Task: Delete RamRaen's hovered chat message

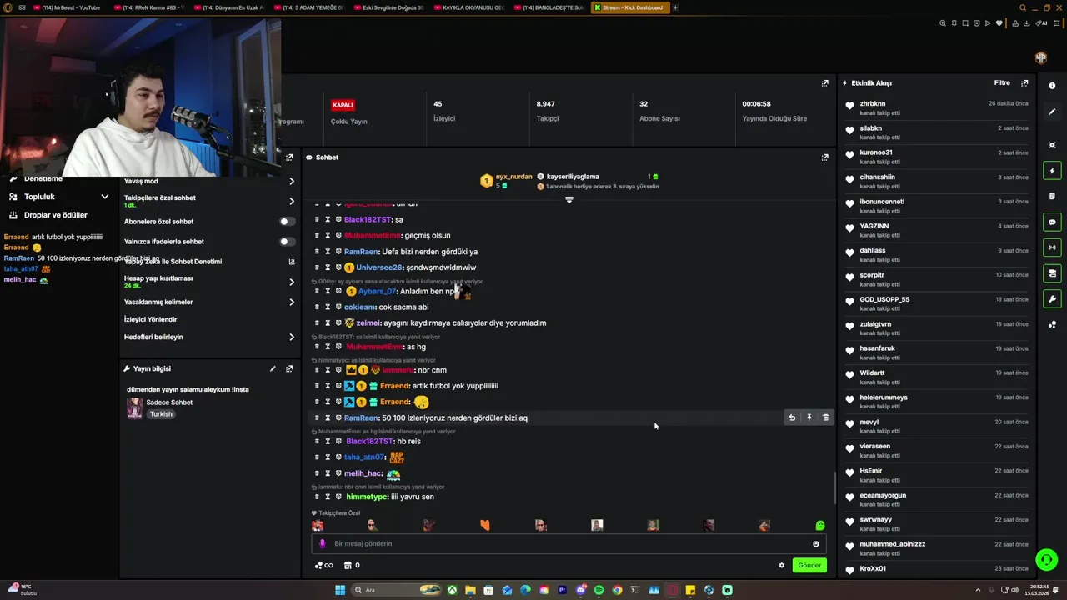Action: click(x=826, y=417)
